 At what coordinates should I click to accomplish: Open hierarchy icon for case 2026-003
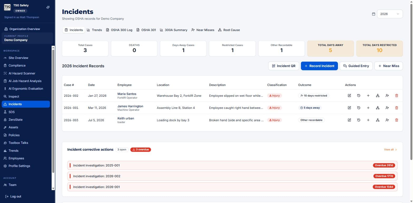[378, 120]
